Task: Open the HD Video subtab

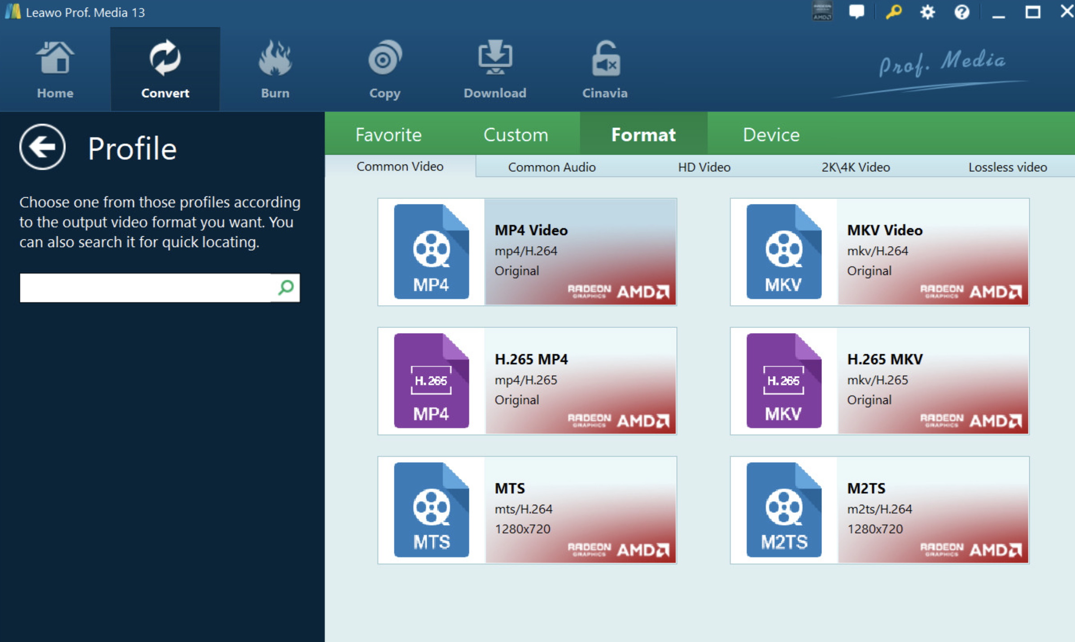Action: 704,167
